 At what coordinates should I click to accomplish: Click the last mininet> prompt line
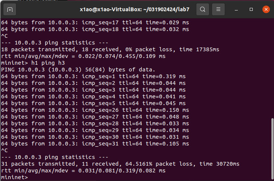(15, 177)
